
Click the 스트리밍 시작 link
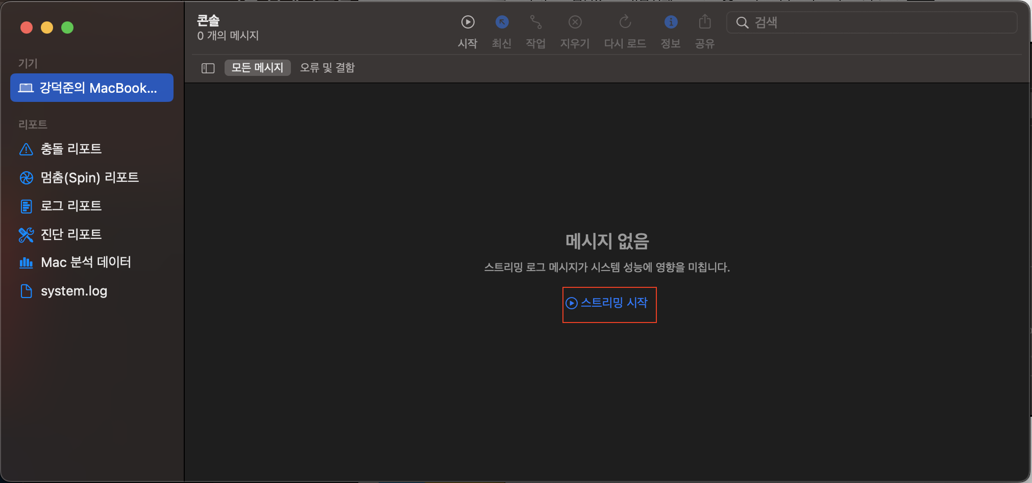point(607,303)
